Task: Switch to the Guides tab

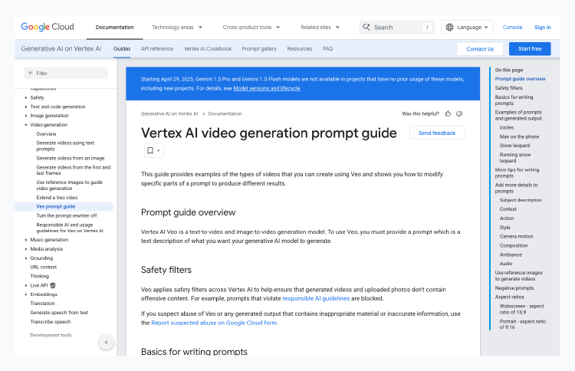Action: tap(122, 49)
